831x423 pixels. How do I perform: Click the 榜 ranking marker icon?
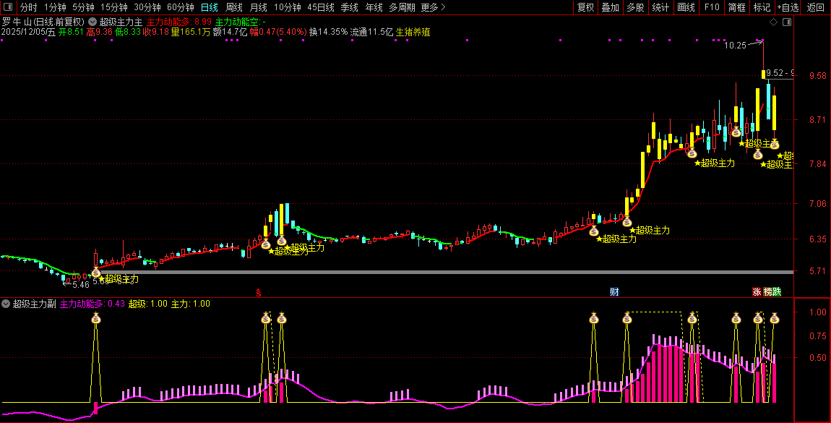pyautogui.click(x=767, y=292)
